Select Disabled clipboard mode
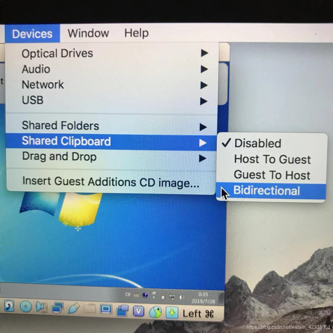Viewport: 333px width, 333px height. (272, 143)
